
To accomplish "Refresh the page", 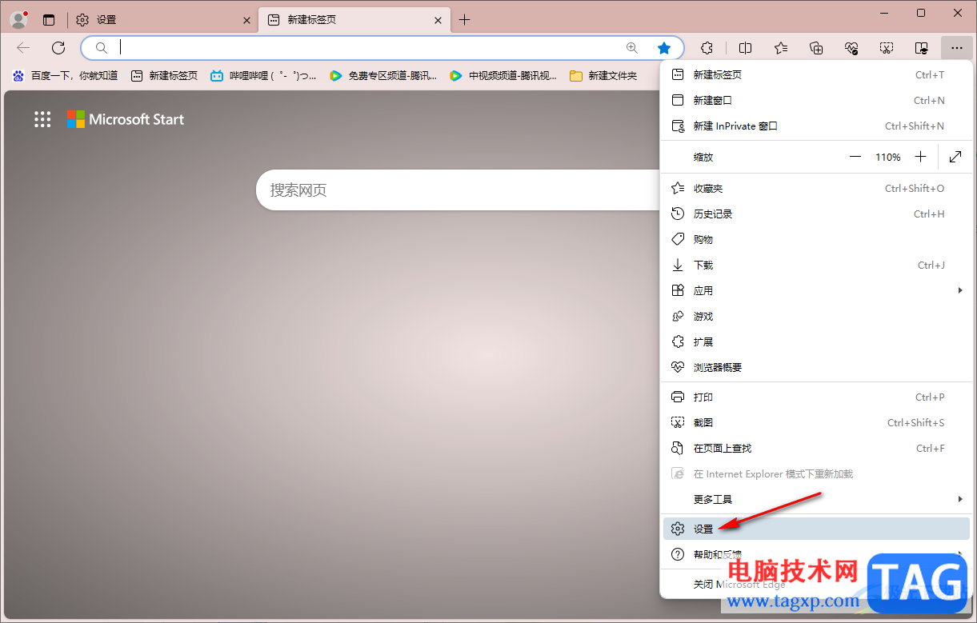I will click(x=58, y=48).
